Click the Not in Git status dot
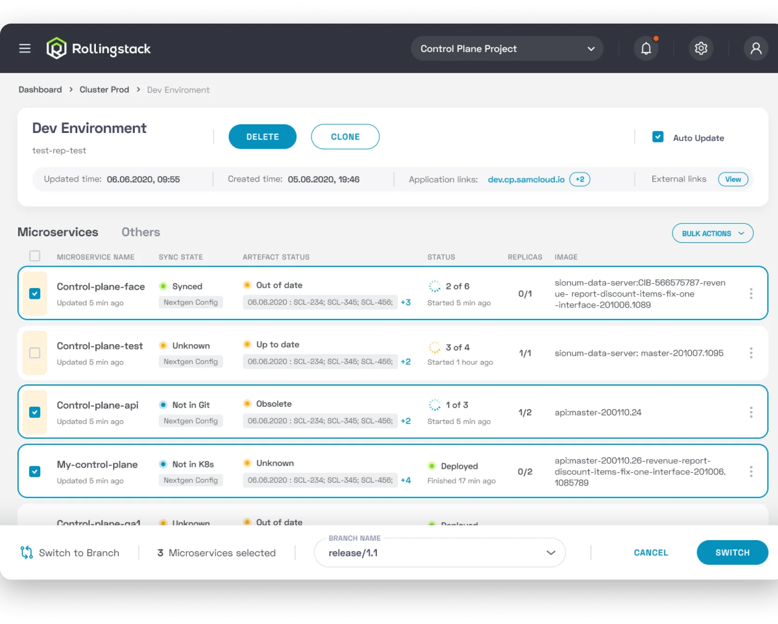Image resolution: width=778 pixels, height=624 pixels. click(x=163, y=405)
